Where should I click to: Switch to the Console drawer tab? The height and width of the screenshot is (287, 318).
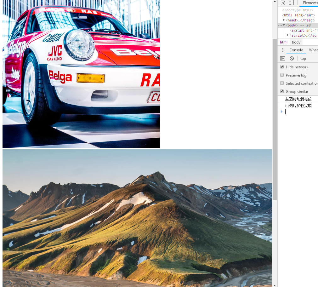(x=296, y=50)
